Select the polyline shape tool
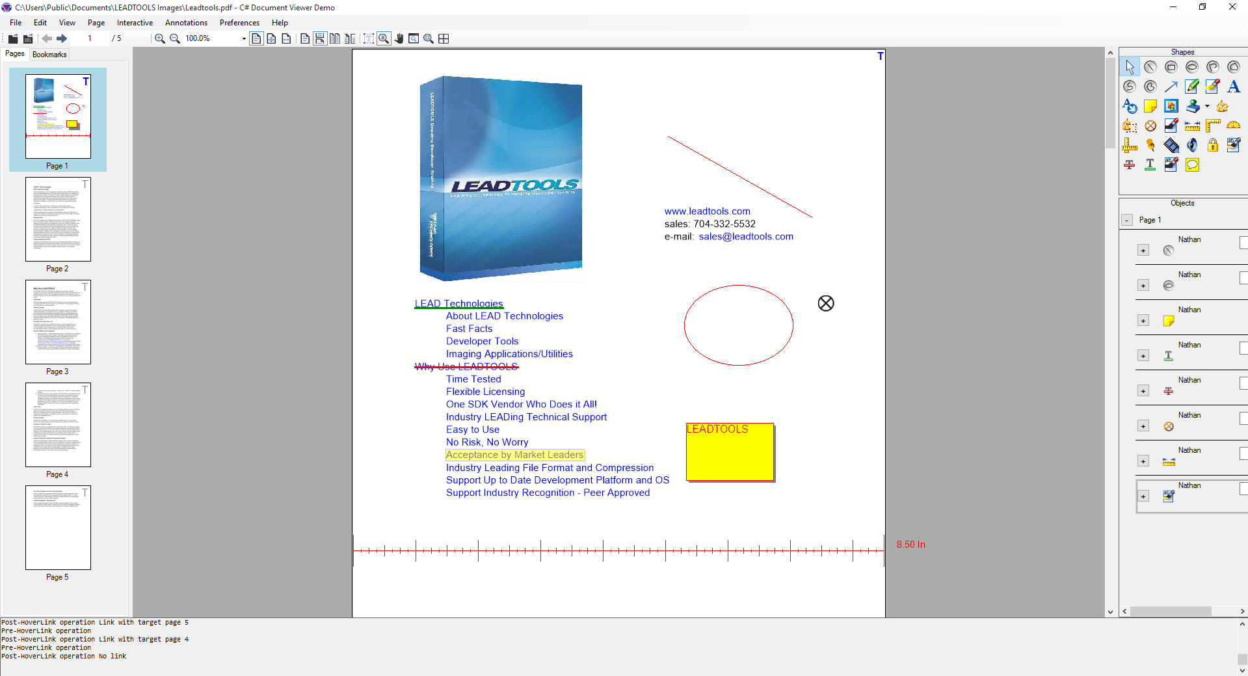1248x676 pixels. tap(1213, 67)
